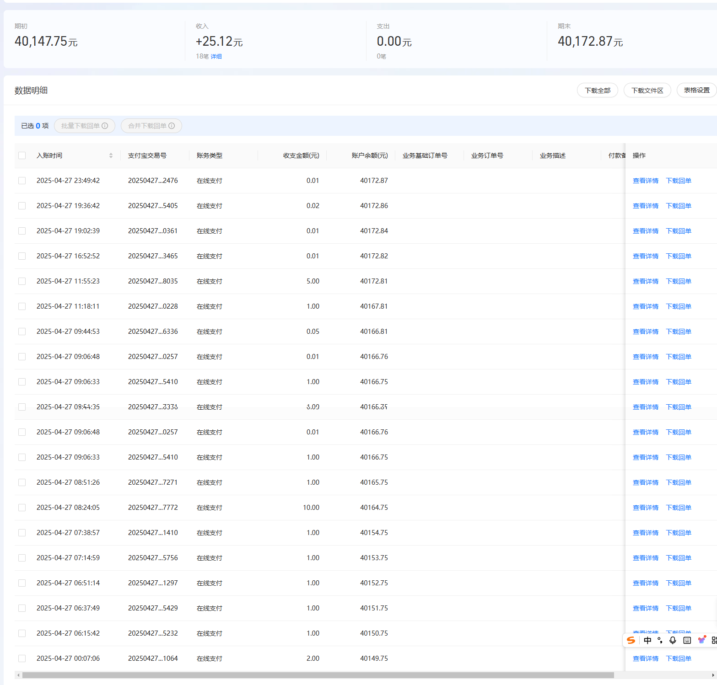The width and height of the screenshot is (717, 685).
Task: Open Sogou toolbox grid icon
Action: (x=714, y=640)
